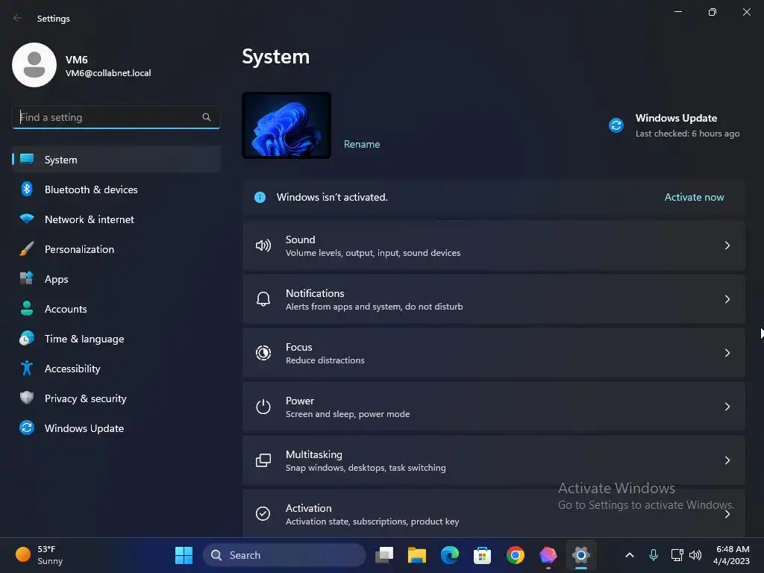Open Windows Update from the sidebar
The width and height of the screenshot is (764, 573).
coord(116,428)
